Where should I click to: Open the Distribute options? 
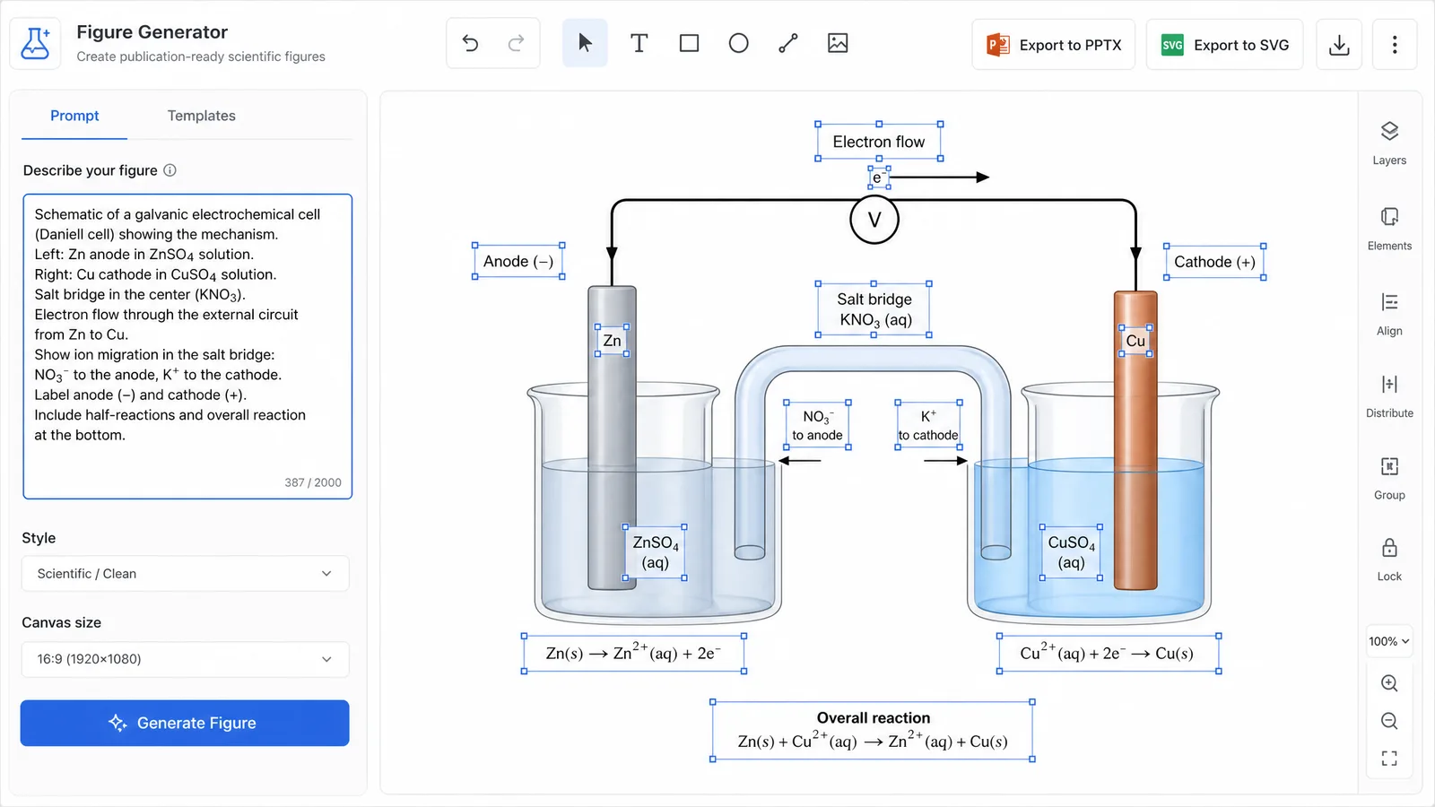1389,396
